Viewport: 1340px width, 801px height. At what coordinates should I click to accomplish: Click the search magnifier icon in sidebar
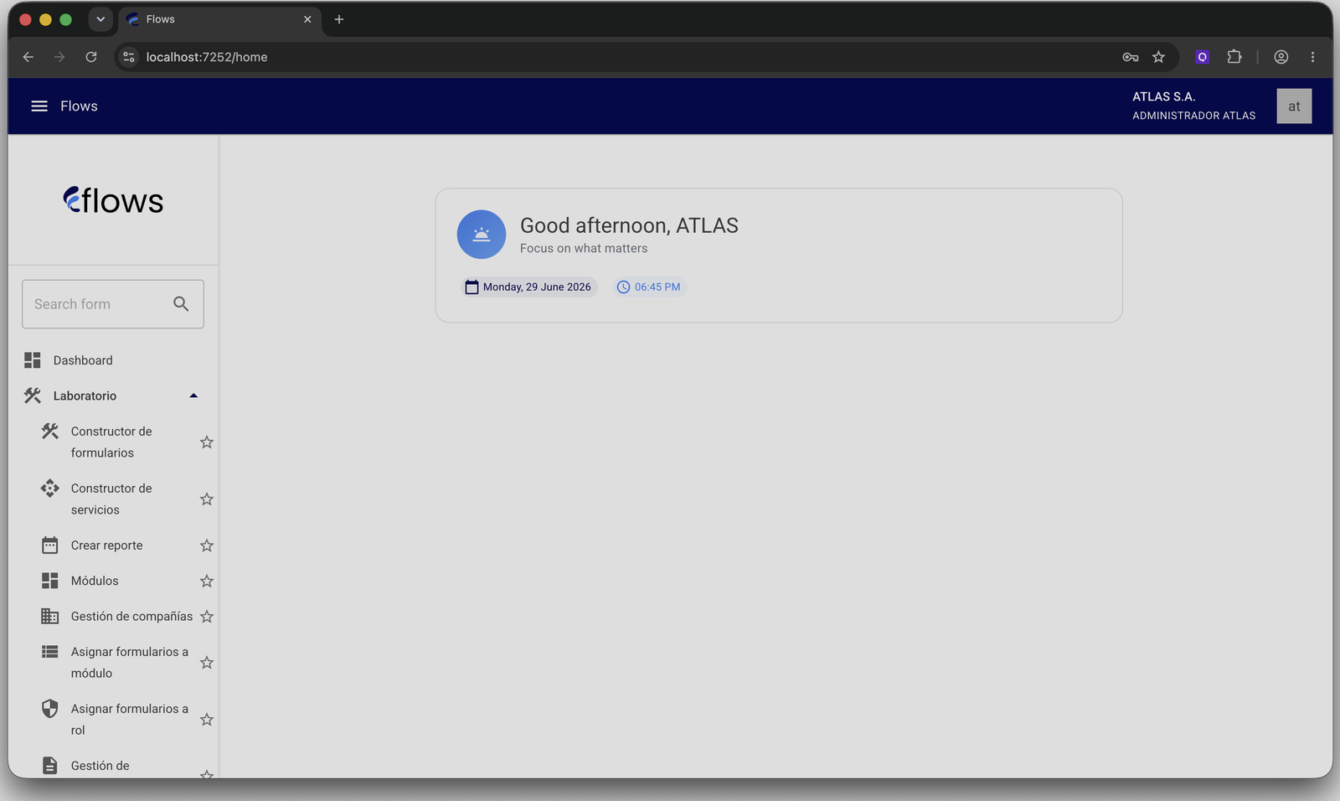coord(181,304)
